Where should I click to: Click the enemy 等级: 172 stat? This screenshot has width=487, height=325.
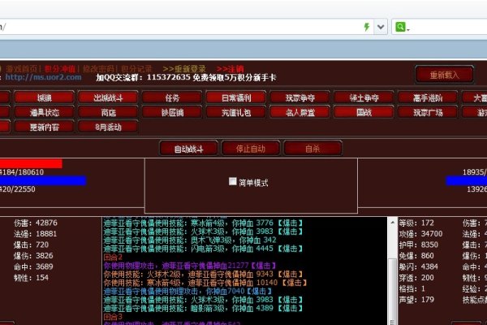click(x=416, y=223)
